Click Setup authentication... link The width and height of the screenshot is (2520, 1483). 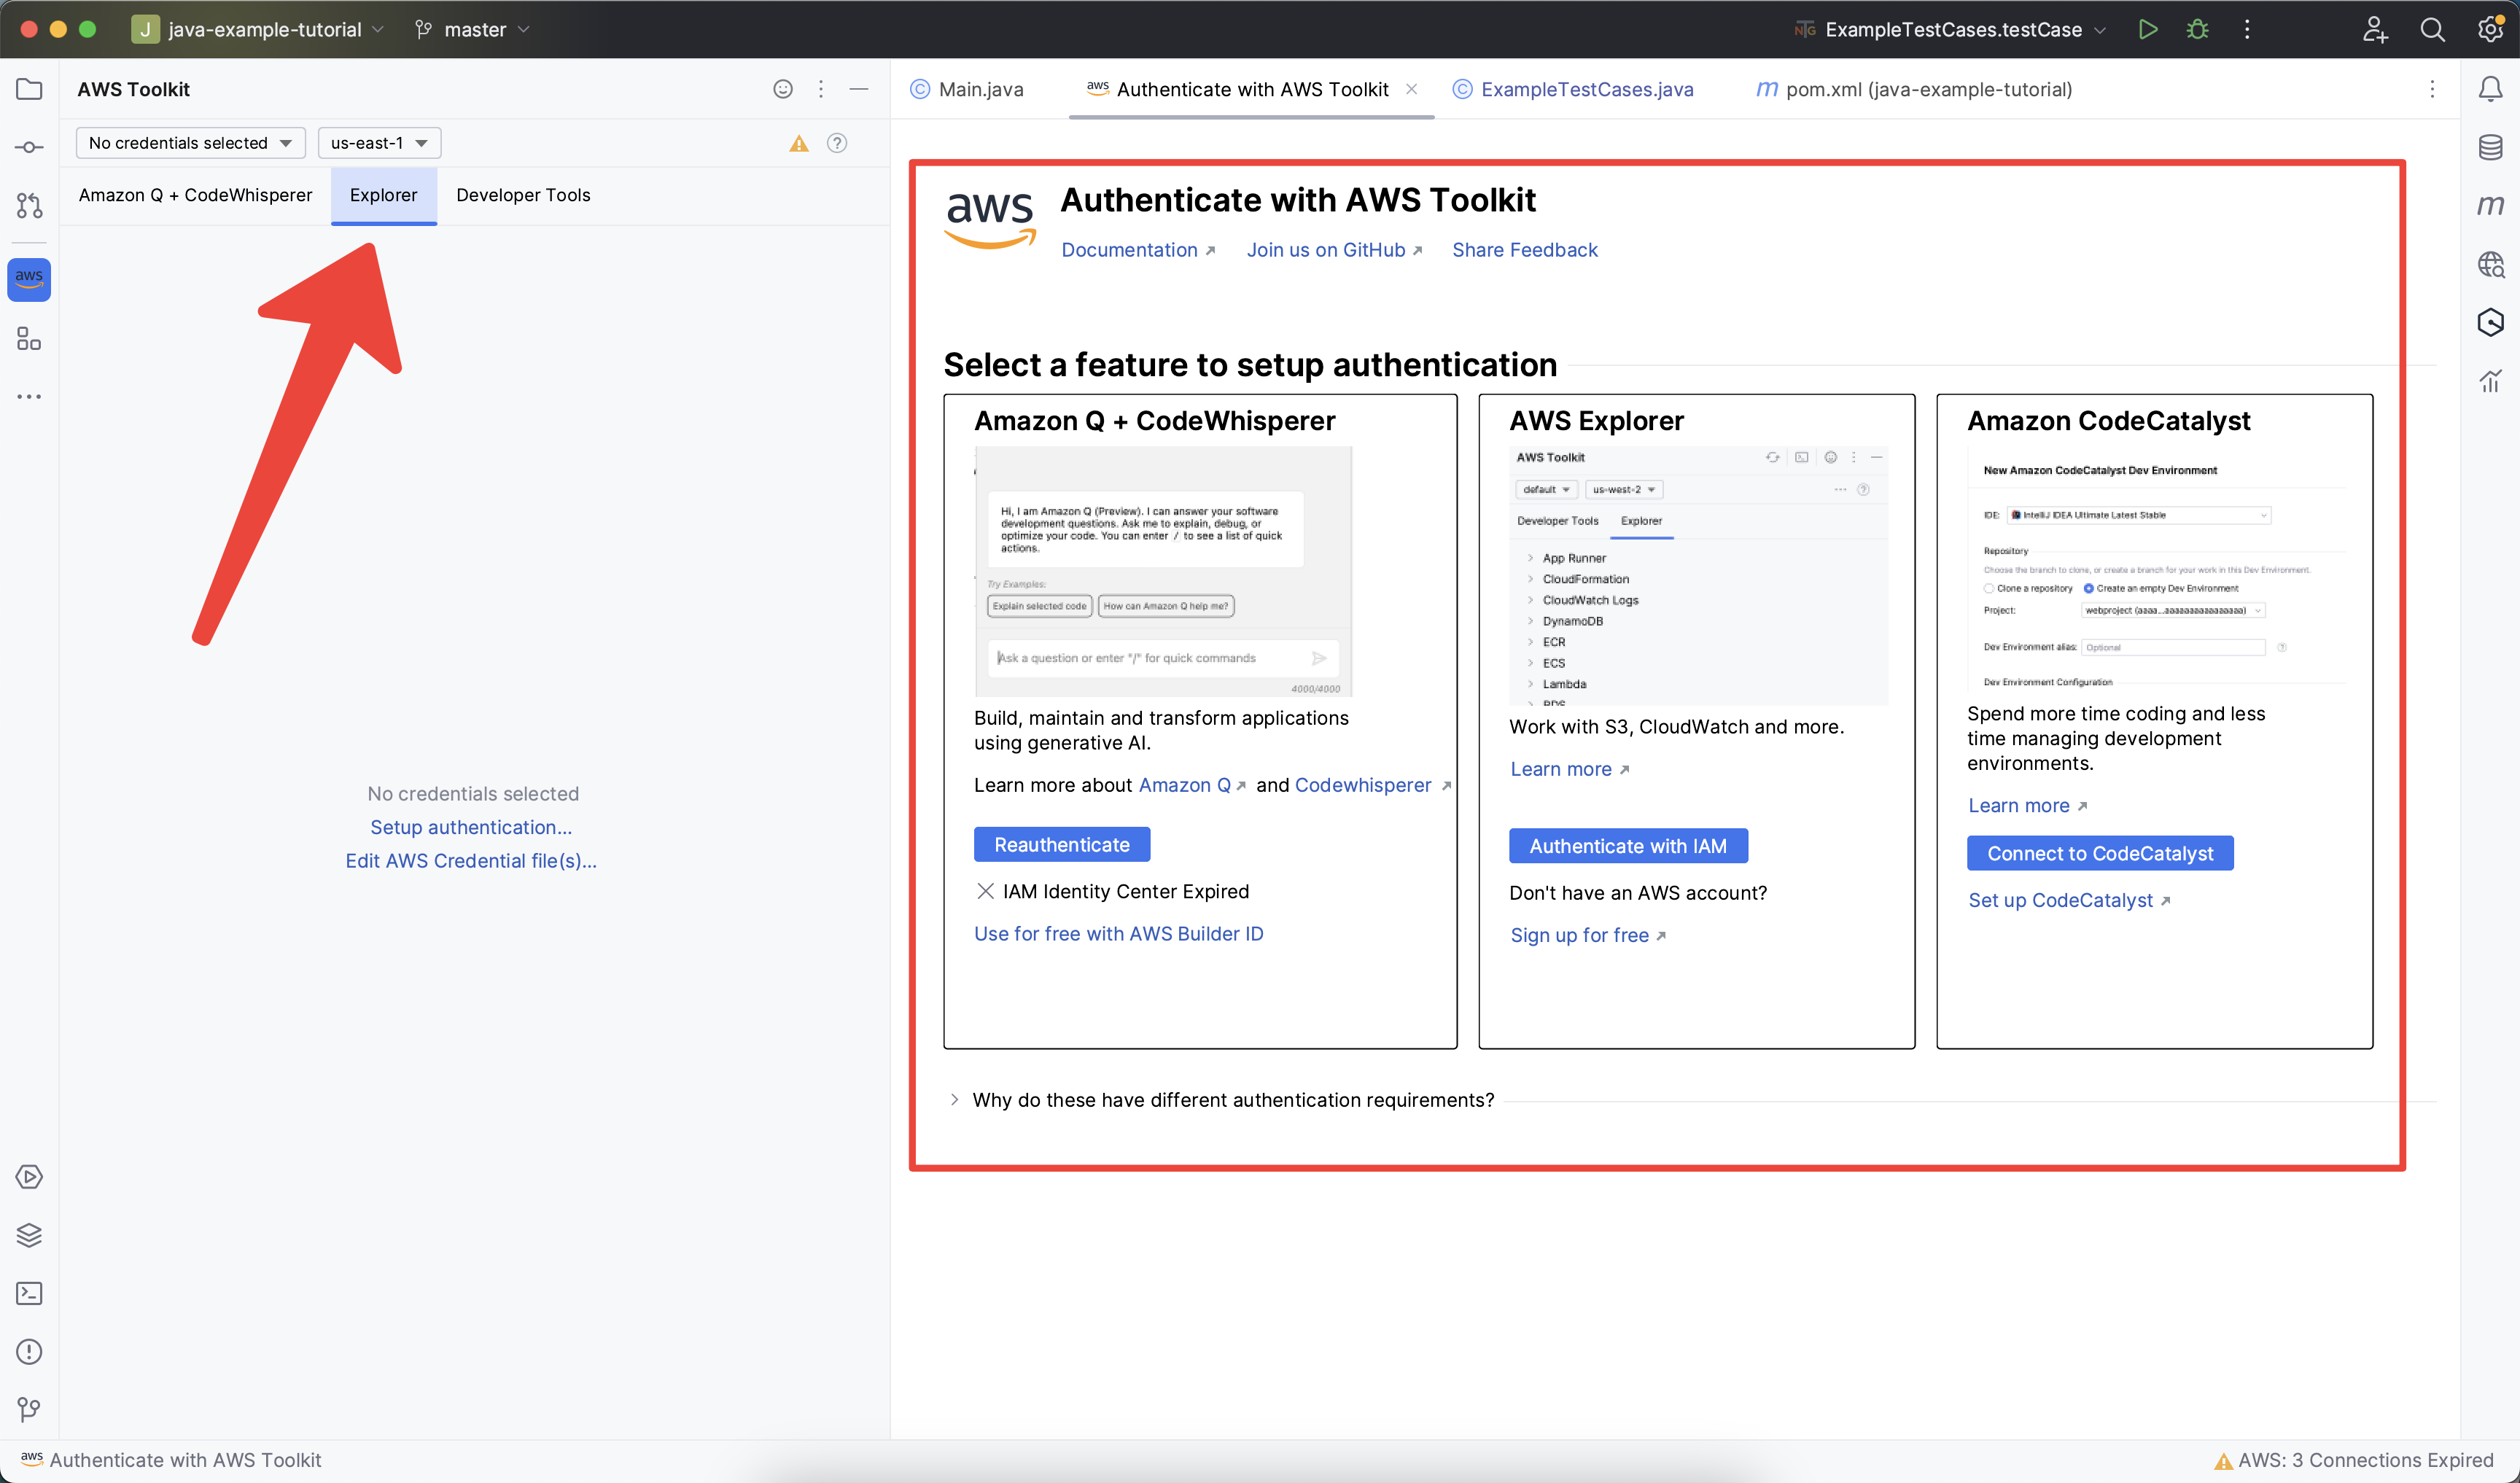coord(471,827)
